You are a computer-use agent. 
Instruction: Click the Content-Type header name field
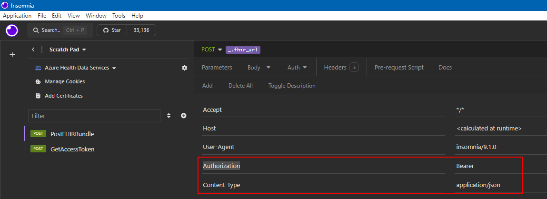click(323, 185)
